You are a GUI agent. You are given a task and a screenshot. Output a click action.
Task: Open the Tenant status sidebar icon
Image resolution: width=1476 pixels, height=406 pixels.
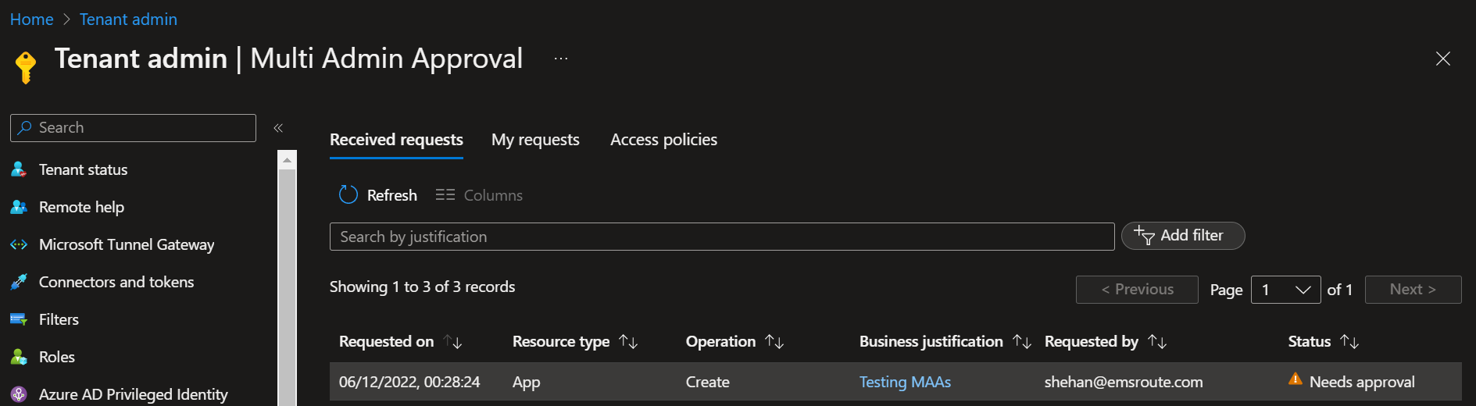[19, 169]
